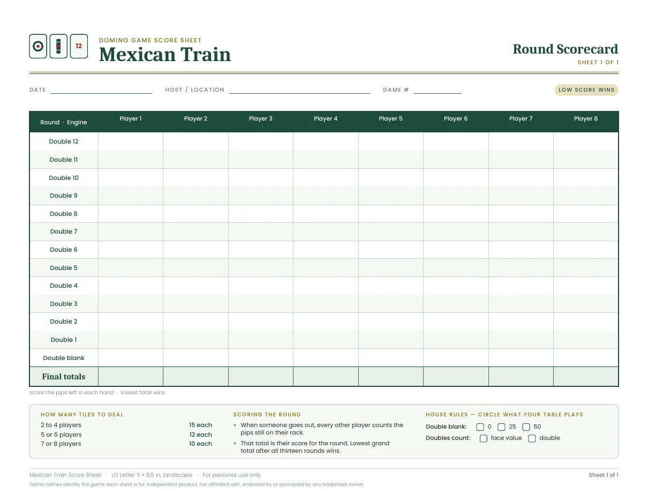Click the 15 each value
648x501 pixels.
pyautogui.click(x=200, y=425)
